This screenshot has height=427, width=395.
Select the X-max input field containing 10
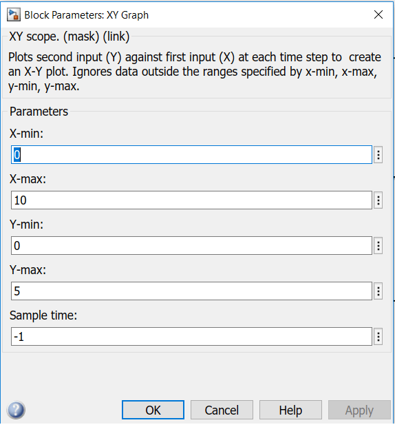(x=191, y=200)
